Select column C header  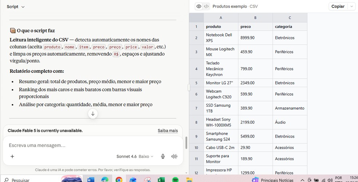(290, 17)
